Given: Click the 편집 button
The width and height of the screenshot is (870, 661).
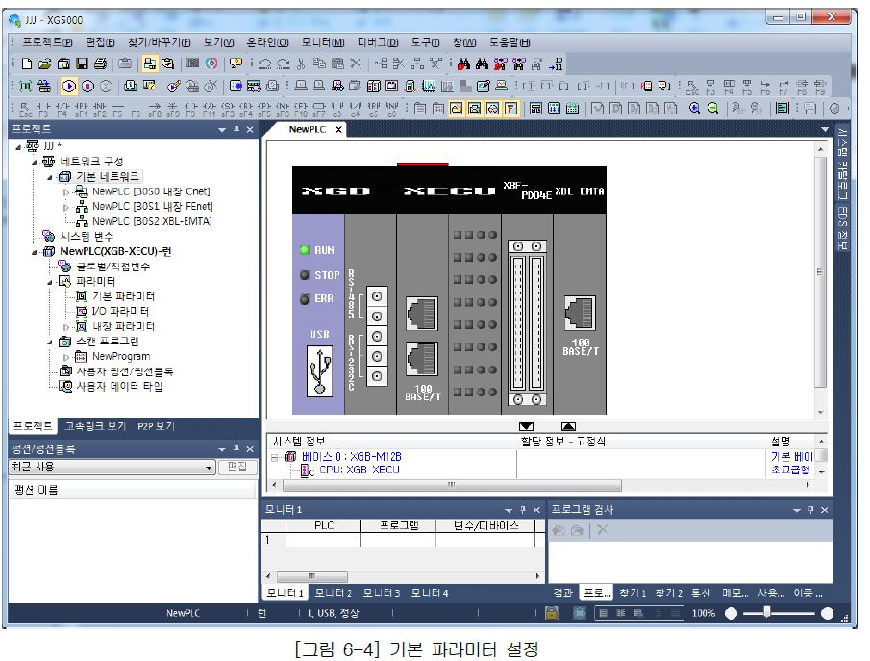Looking at the screenshot, I should pos(237,468).
